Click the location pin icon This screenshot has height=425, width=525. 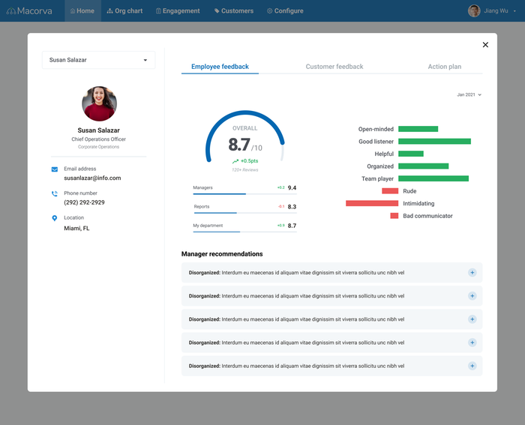point(55,218)
